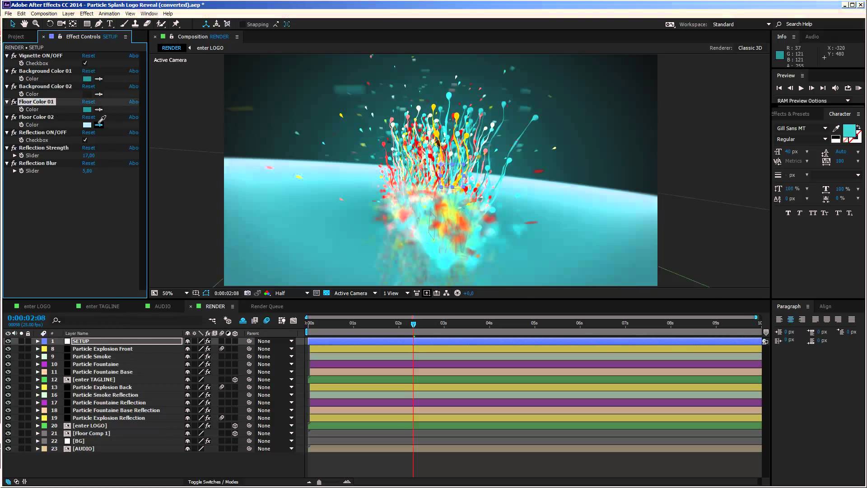Viewport: 867px width, 488px height.
Task: Click the current-time indicator in timeline ruler
Action: [413, 324]
